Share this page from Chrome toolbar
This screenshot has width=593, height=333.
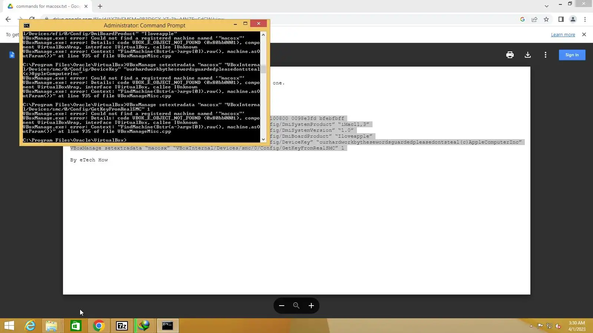[x=534, y=19]
